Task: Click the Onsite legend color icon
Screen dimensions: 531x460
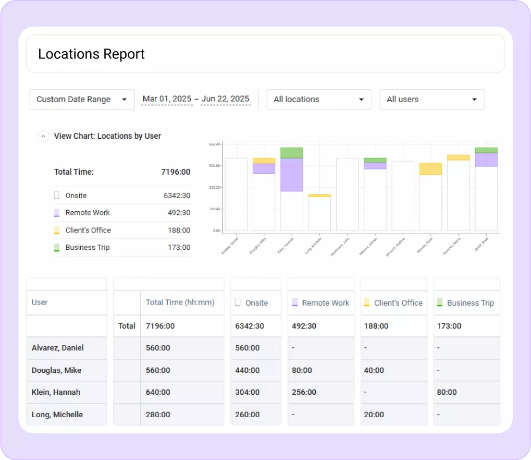Action: [x=56, y=195]
